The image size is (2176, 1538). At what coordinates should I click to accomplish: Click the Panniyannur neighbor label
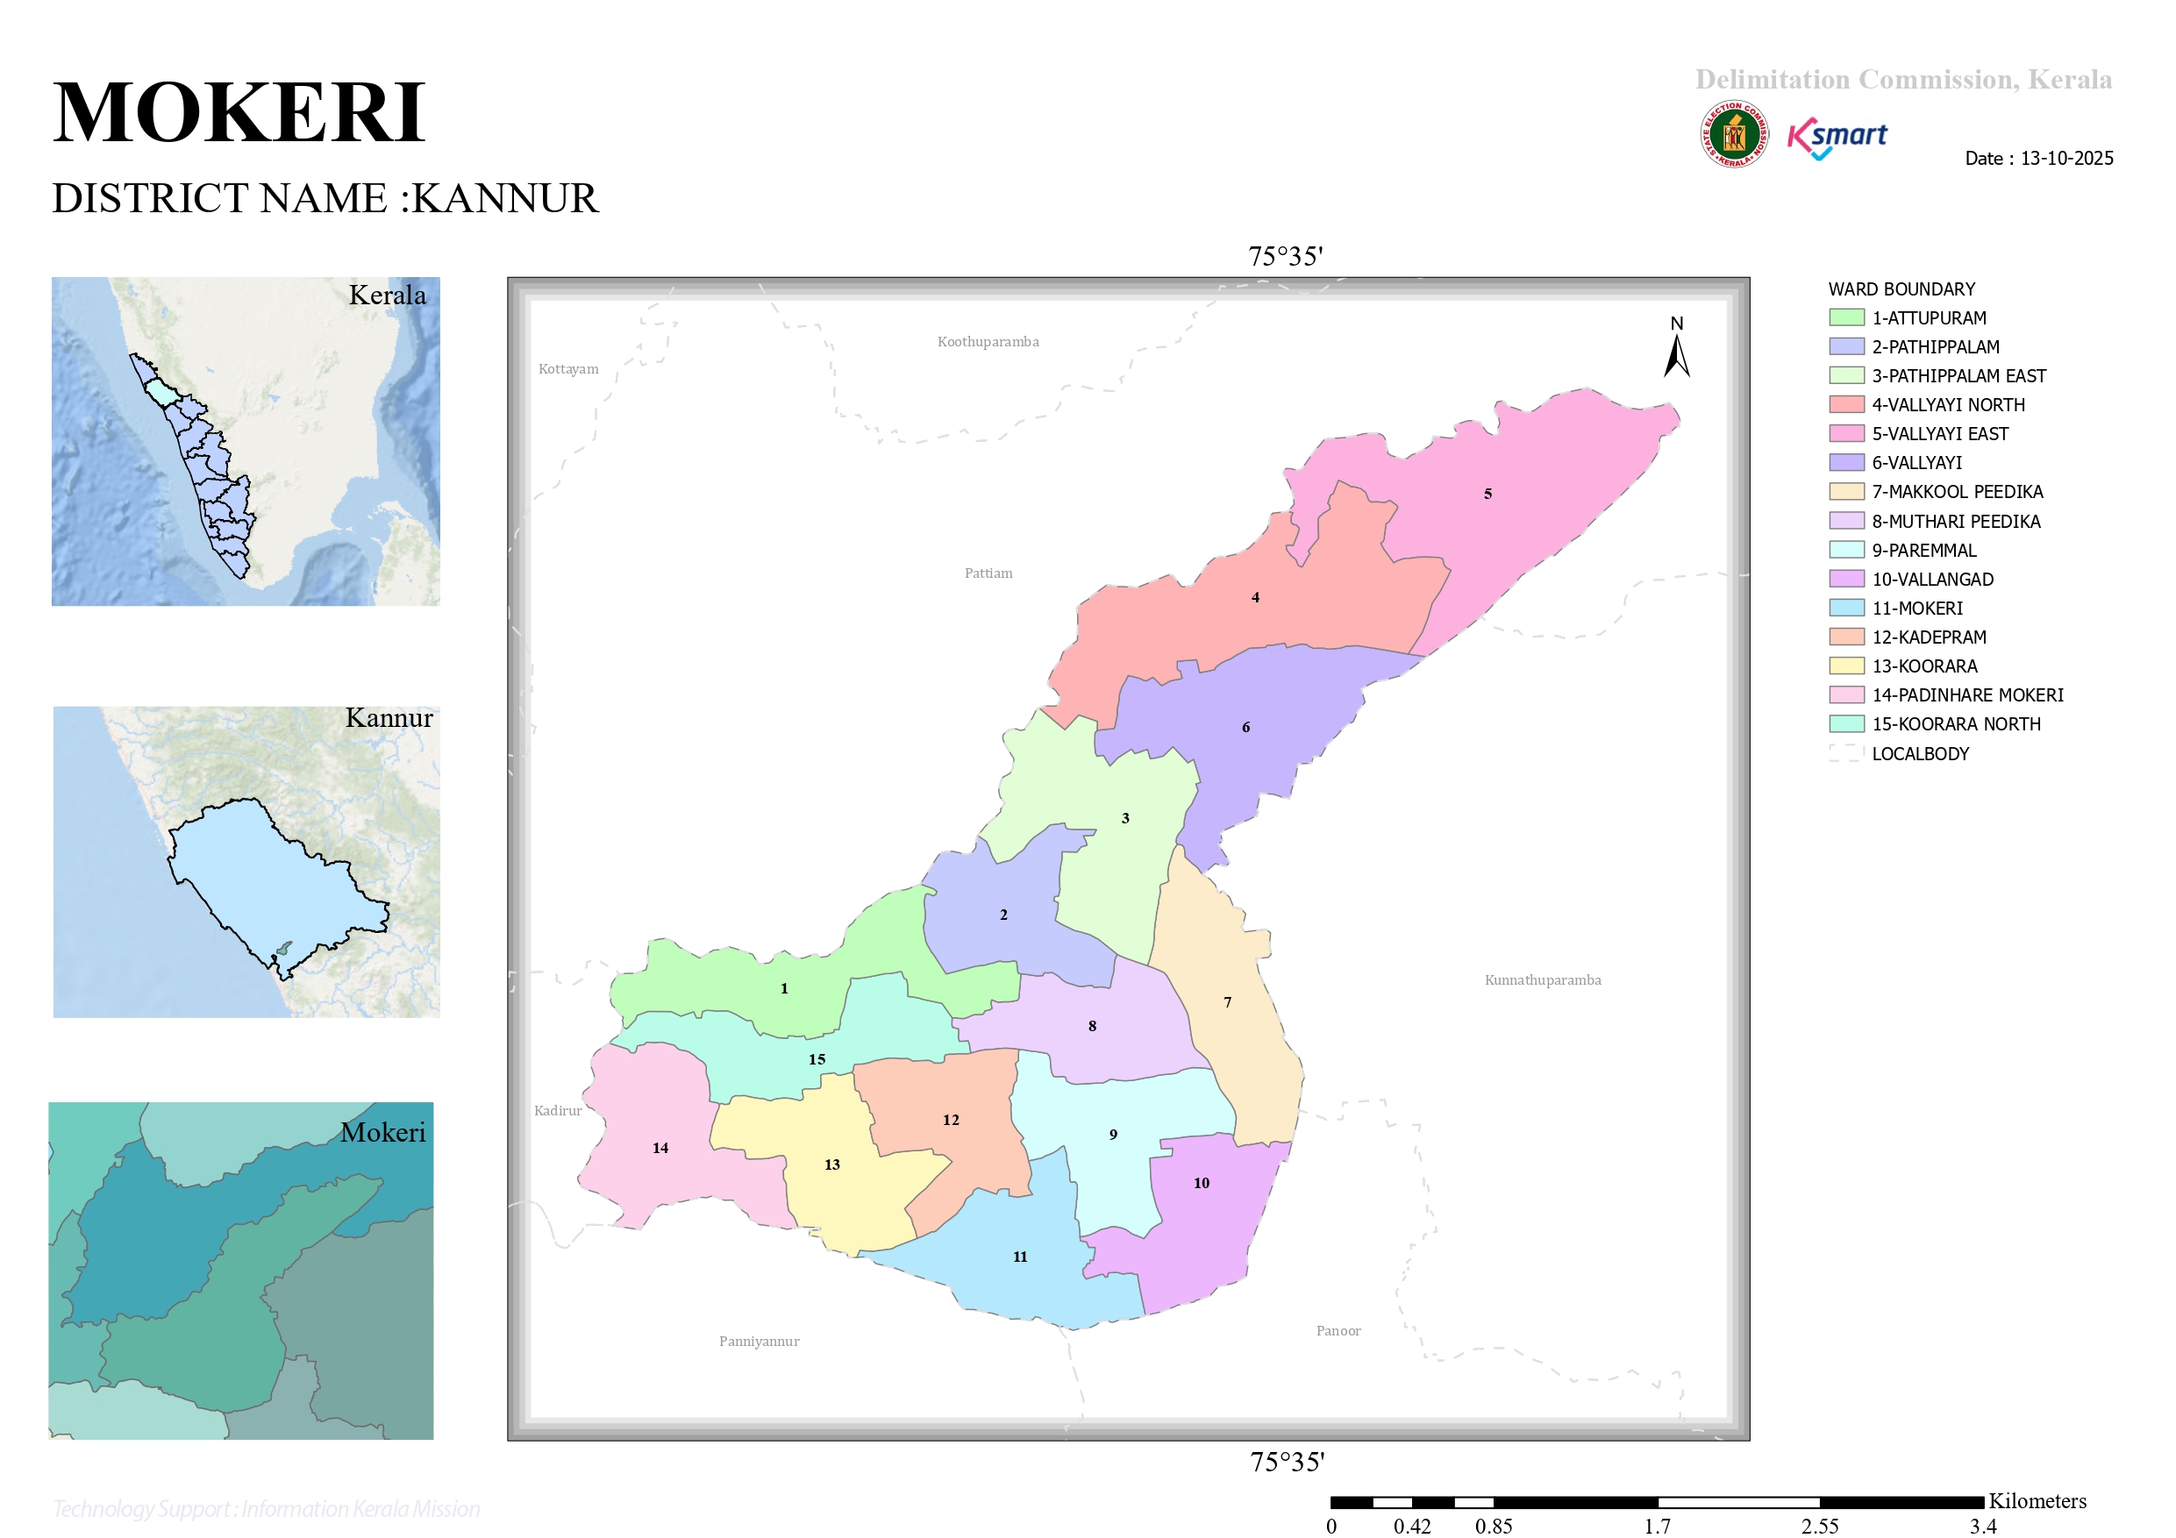[758, 1340]
